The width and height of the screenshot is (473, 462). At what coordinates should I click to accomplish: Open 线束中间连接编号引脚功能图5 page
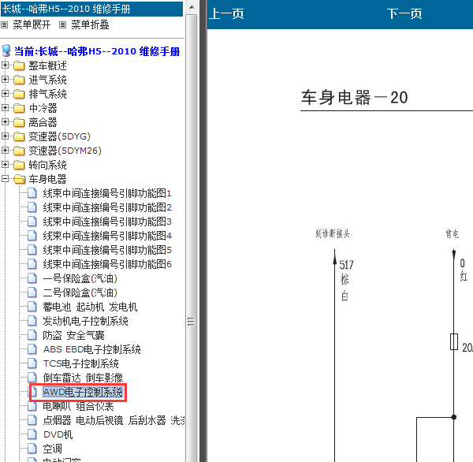click(107, 250)
